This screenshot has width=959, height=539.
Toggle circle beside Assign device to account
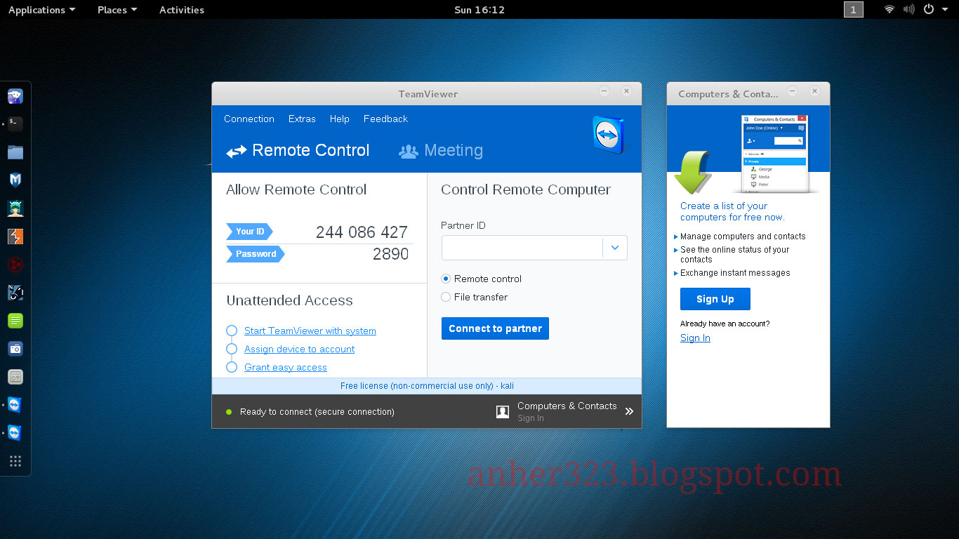tap(232, 349)
